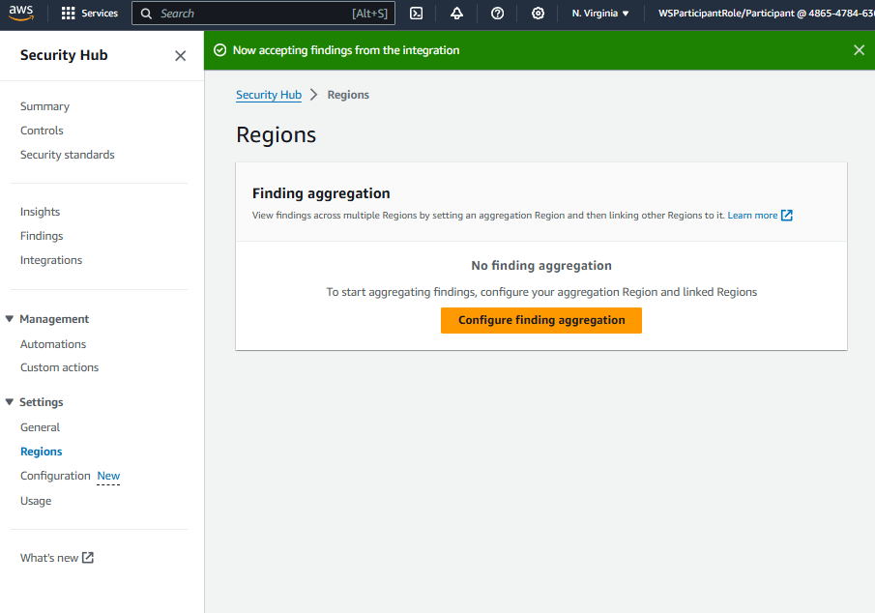Image resolution: width=875 pixels, height=613 pixels.
Task: Click the breadcrumb chevron separator before Regions
Action: 314,95
